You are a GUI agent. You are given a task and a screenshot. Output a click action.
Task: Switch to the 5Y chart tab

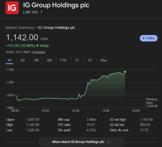[90, 60]
